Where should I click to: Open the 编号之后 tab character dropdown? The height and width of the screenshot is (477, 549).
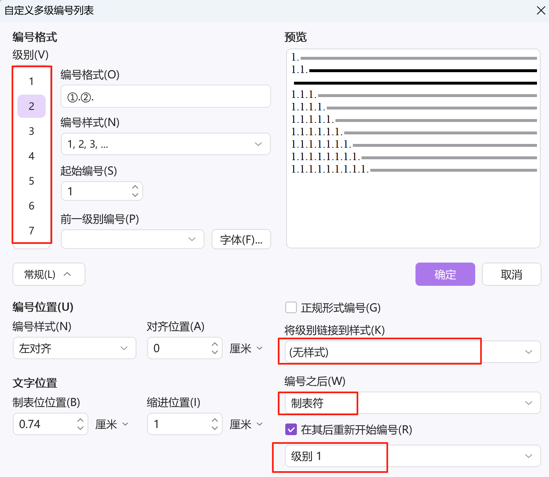coord(413,403)
